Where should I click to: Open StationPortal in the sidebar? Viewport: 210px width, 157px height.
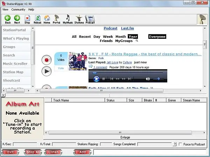pos(16,30)
